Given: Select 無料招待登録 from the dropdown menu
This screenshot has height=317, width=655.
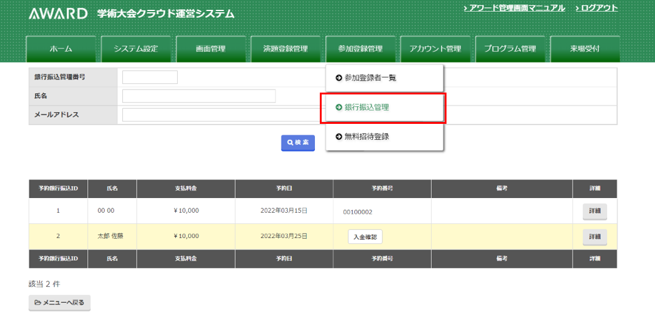Looking at the screenshot, I should point(367,137).
